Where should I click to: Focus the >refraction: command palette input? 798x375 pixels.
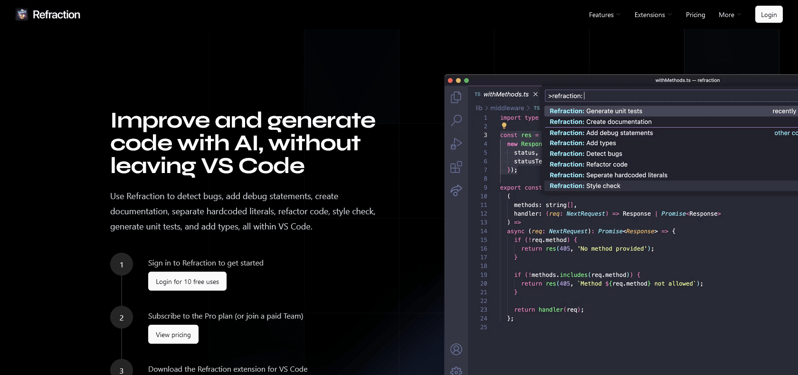tap(671, 96)
